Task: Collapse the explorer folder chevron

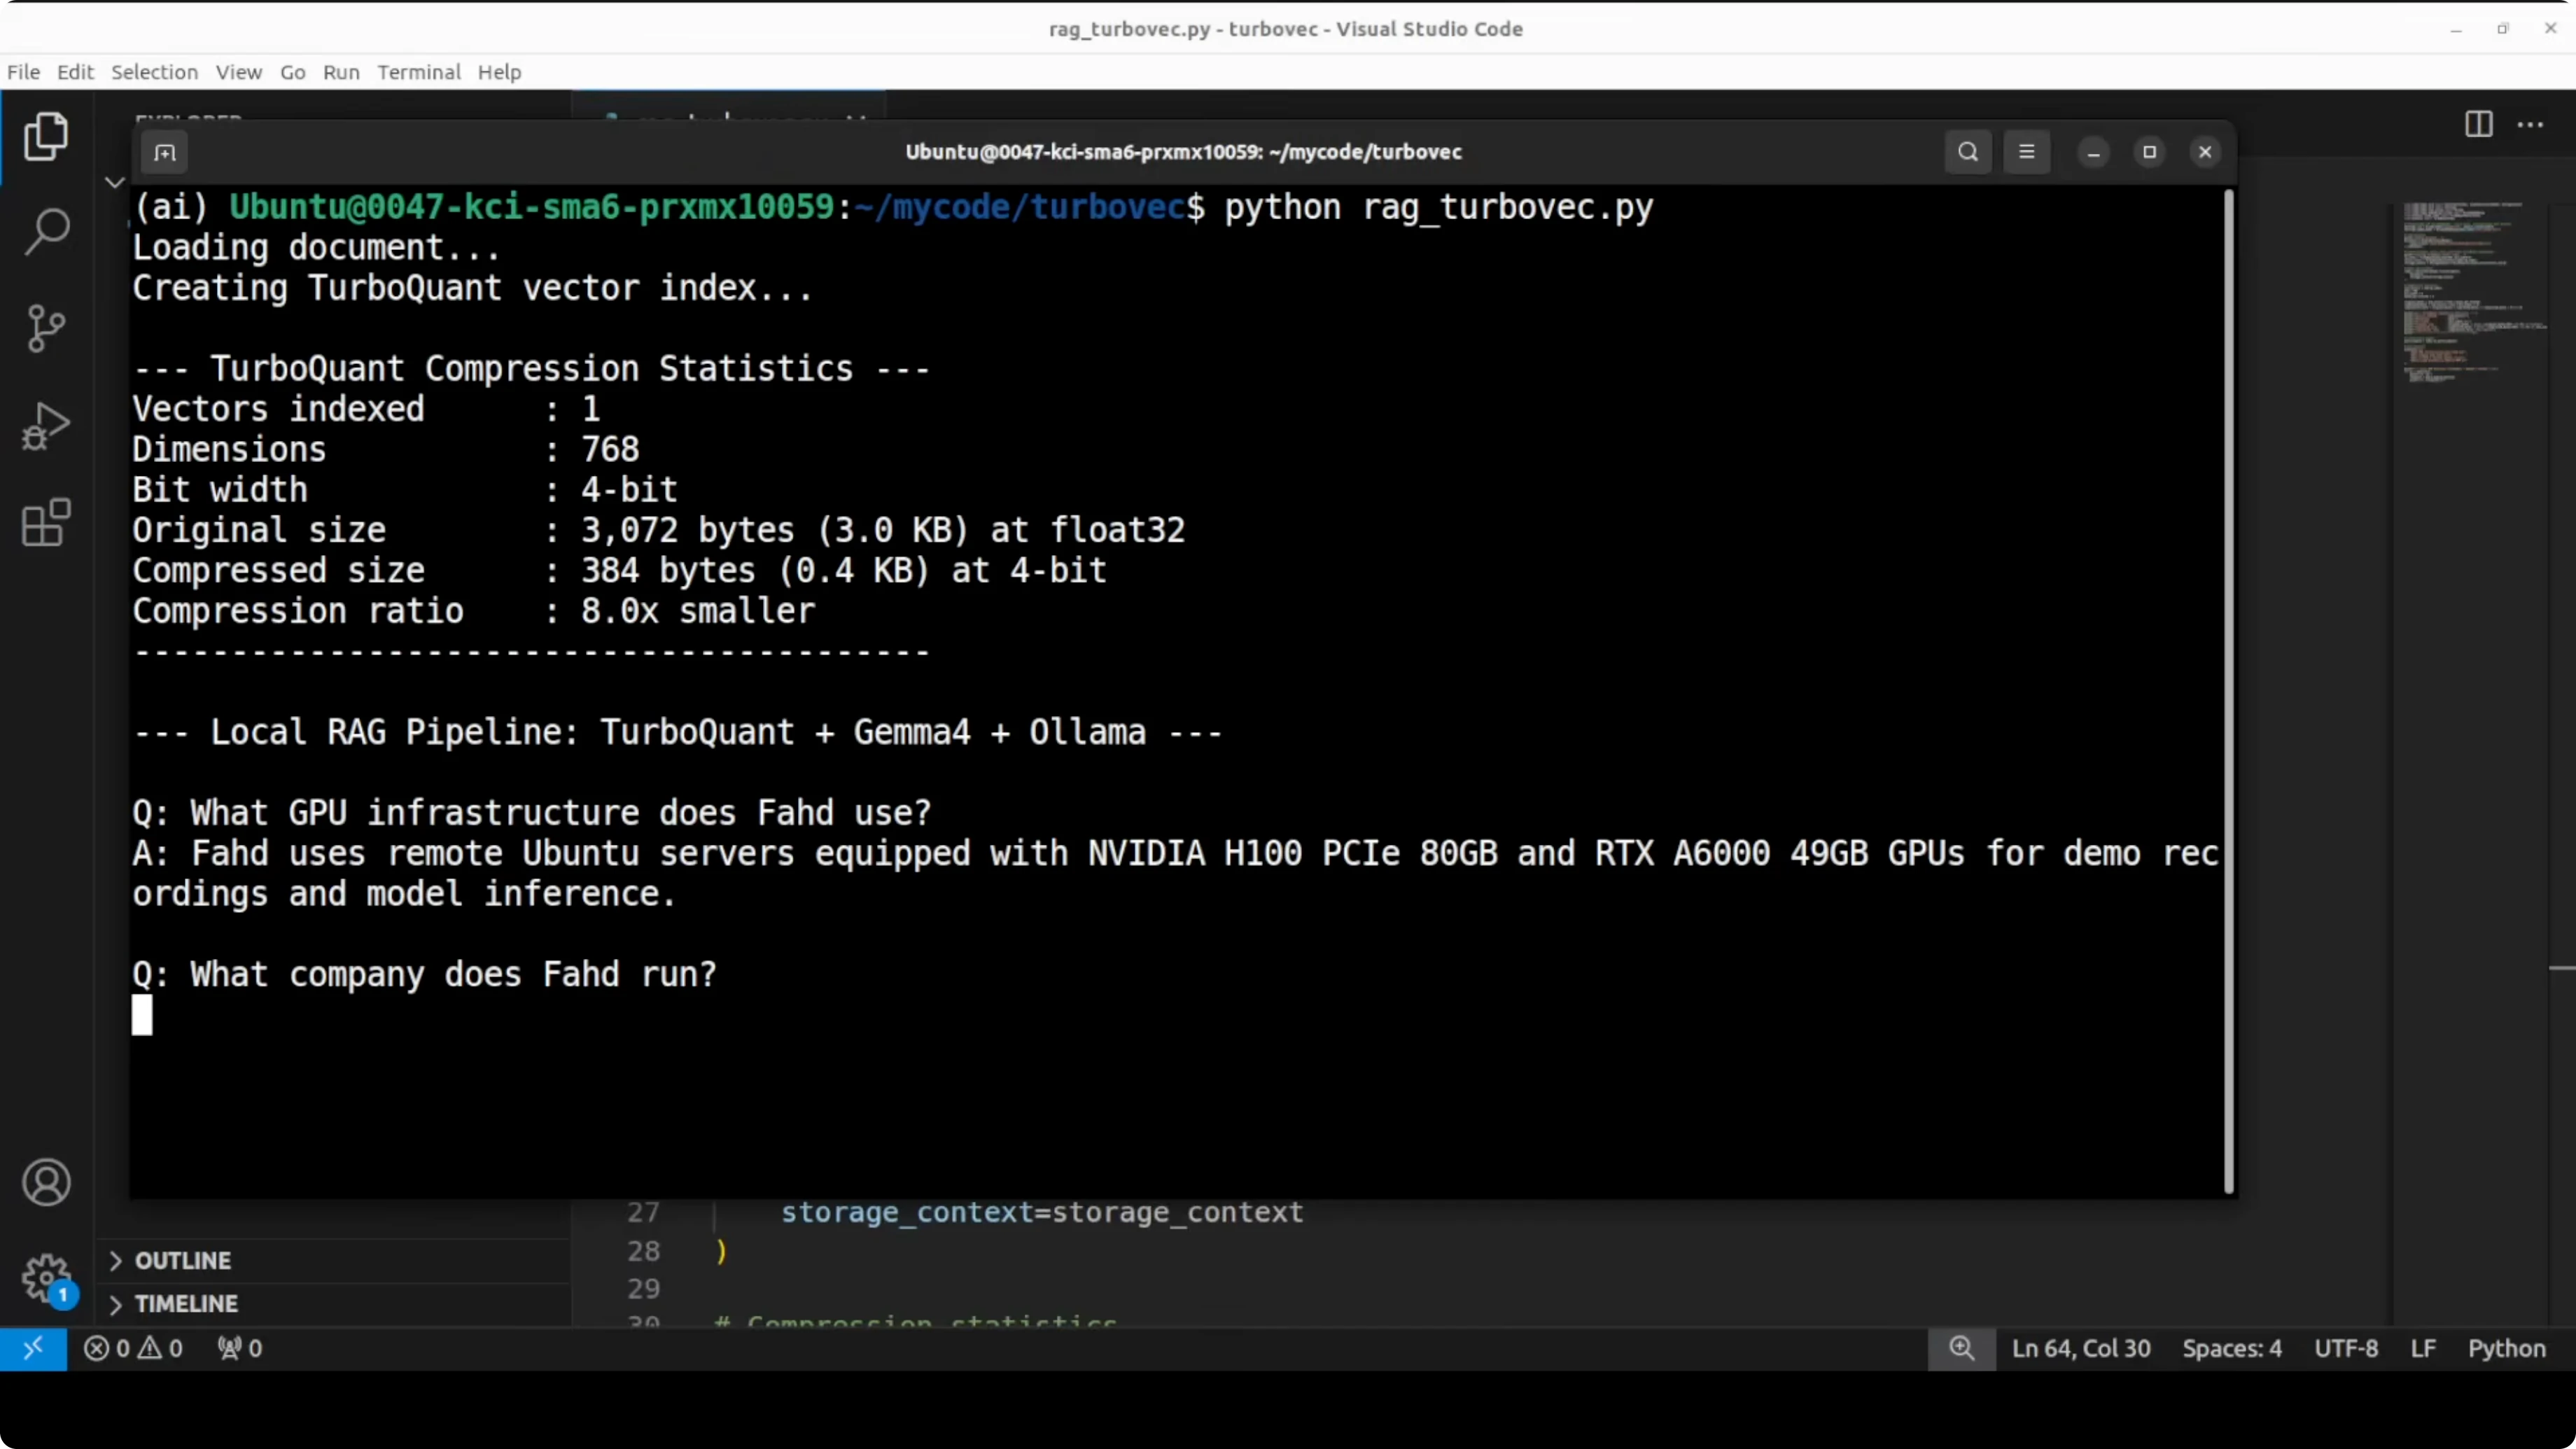Action: coord(114,182)
